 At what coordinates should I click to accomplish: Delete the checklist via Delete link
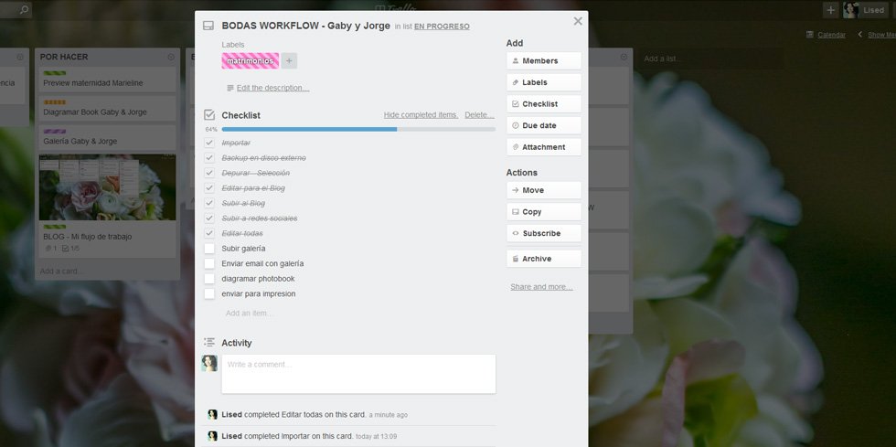coord(479,115)
